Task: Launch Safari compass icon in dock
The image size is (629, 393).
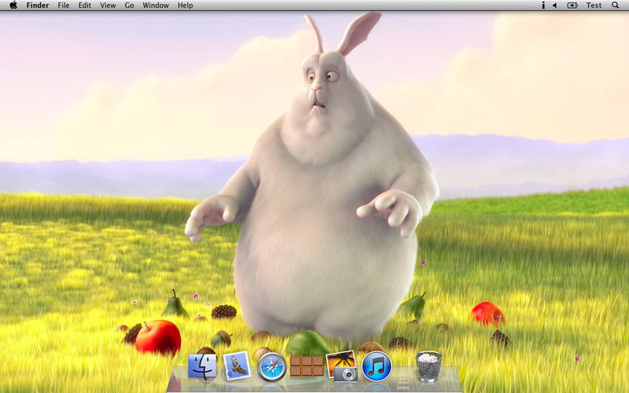Action: tap(272, 366)
